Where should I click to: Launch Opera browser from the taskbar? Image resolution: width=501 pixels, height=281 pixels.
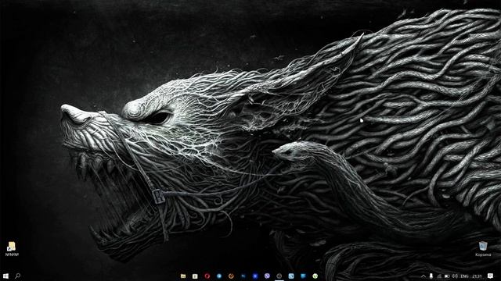point(207,276)
